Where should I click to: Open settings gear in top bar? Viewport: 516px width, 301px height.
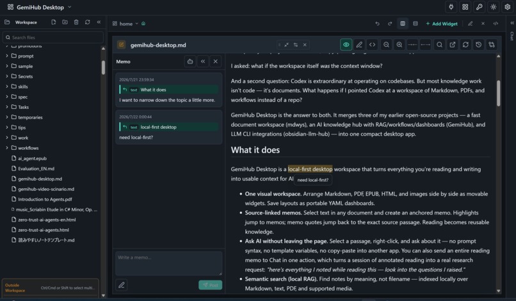pos(508,7)
